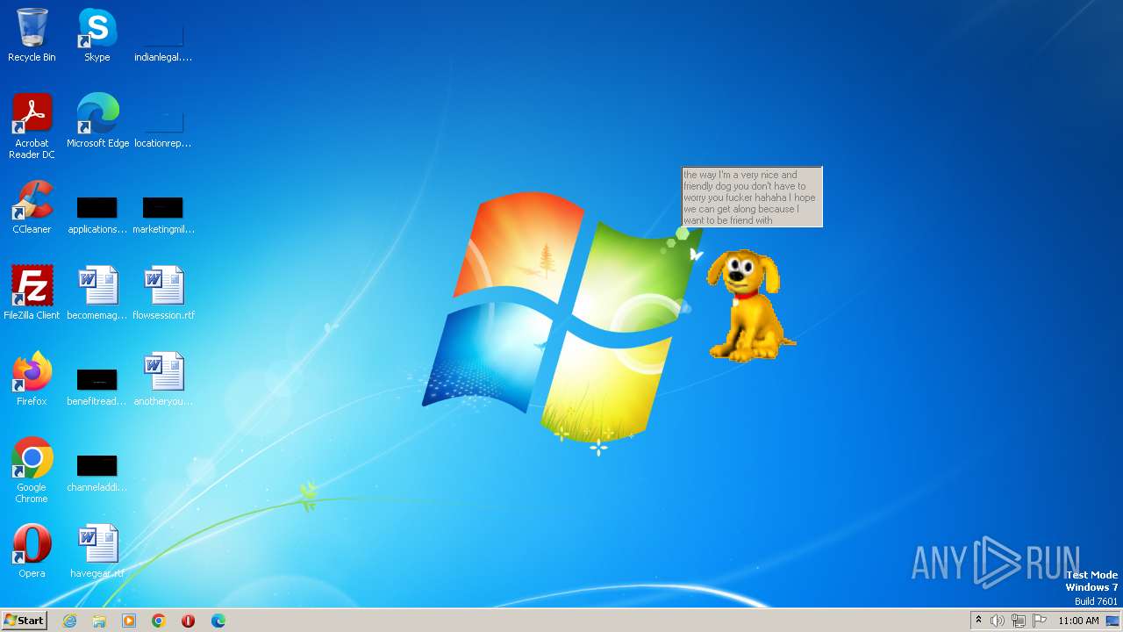Launch Opera from the taskbar
The width and height of the screenshot is (1123, 632).
tap(188, 621)
